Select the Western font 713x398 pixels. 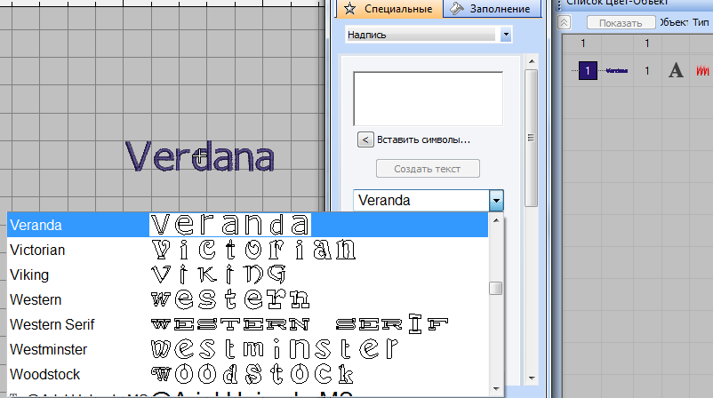247,299
